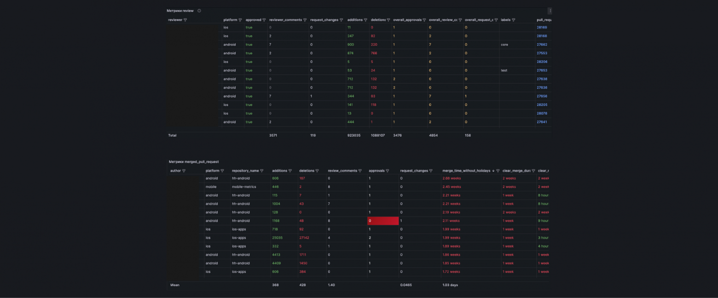718x298 pixels.
Task: Open pull request link 27662
Action: tap(542, 45)
